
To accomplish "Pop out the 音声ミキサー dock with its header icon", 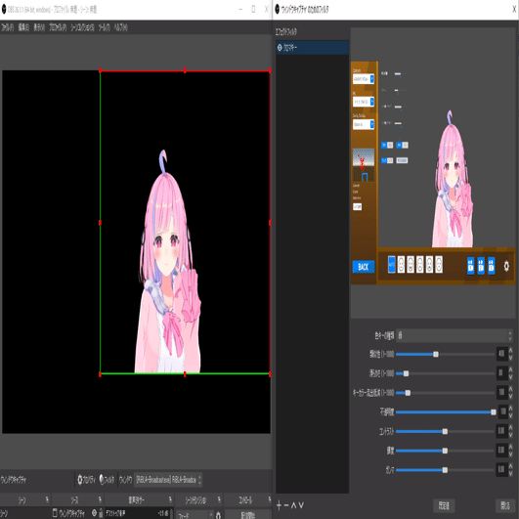I will tap(170, 499).
